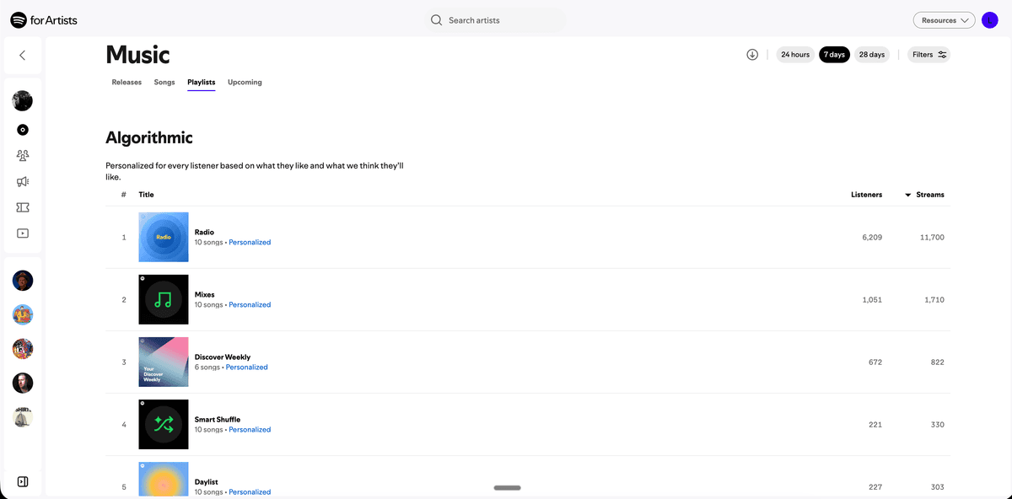Collapse sidebar using bottom panel icon
The width and height of the screenshot is (1012, 499).
point(23,482)
